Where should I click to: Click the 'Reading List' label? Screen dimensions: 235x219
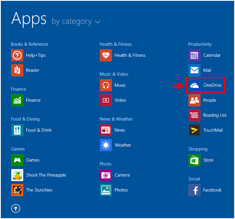pos(215,115)
